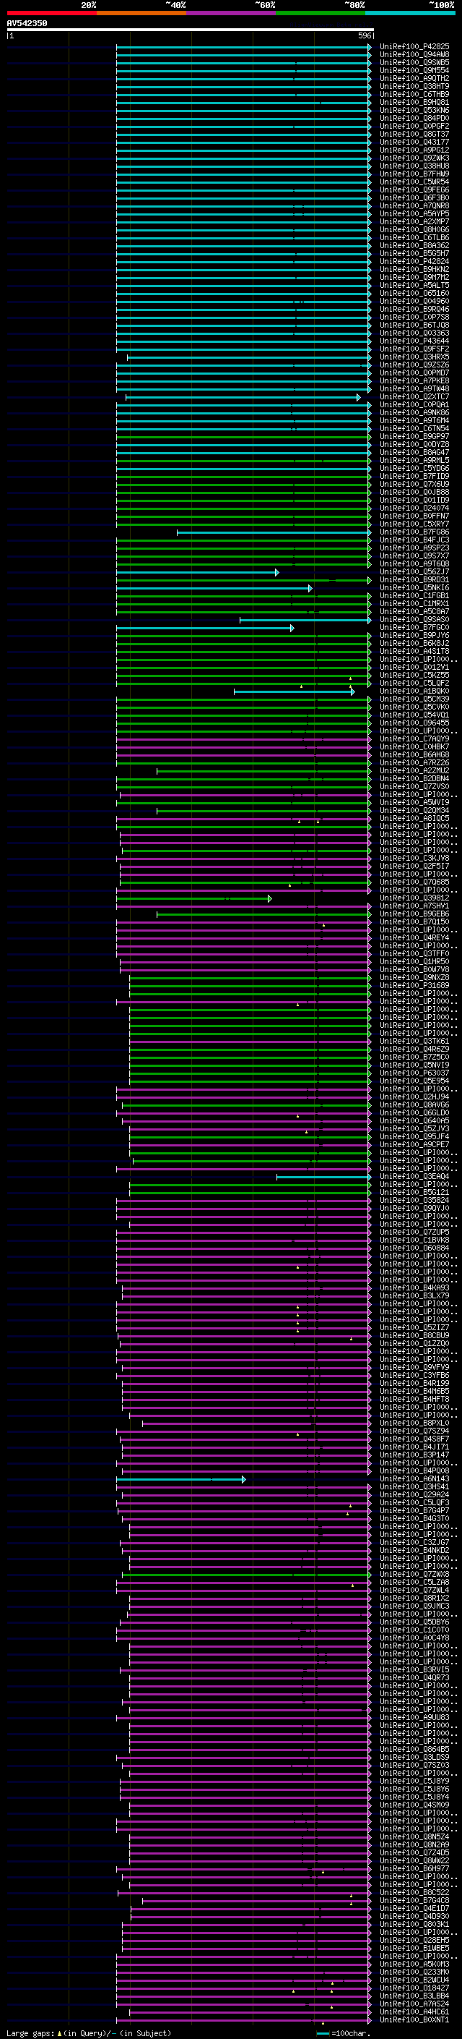Select row label UniRef100_C5WR54
Screen dimensions: 462x2039
coord(414,182)
